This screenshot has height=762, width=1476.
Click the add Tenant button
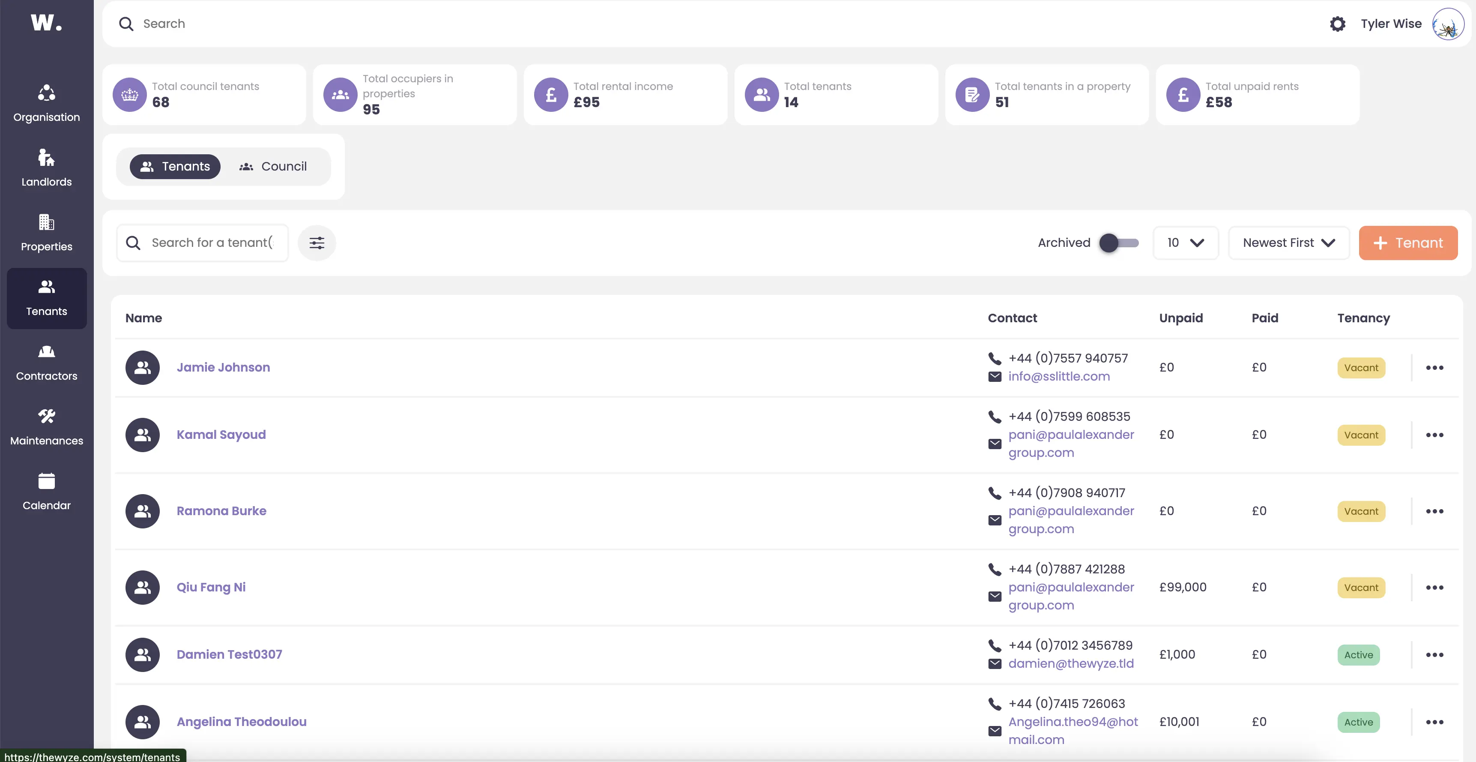[1408, 243]
